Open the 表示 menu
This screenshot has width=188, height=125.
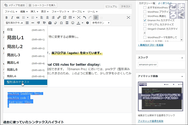click(x=45, y=12)
